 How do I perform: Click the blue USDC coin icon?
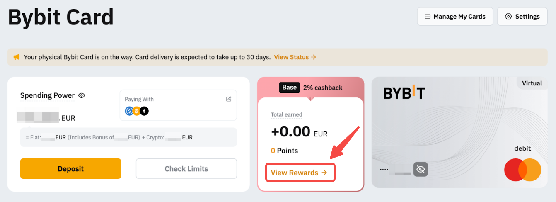tap(129, 111)
